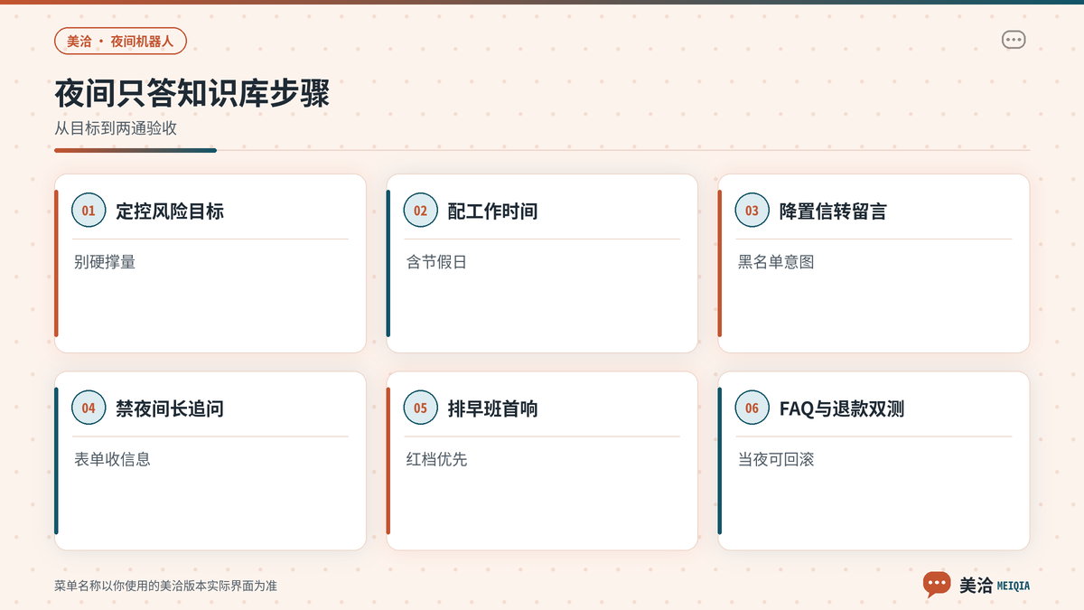Select the 降置信转留言 card heading
Image resolution: width=1084 pixels, height=610 pixels.
coord(833,211)
